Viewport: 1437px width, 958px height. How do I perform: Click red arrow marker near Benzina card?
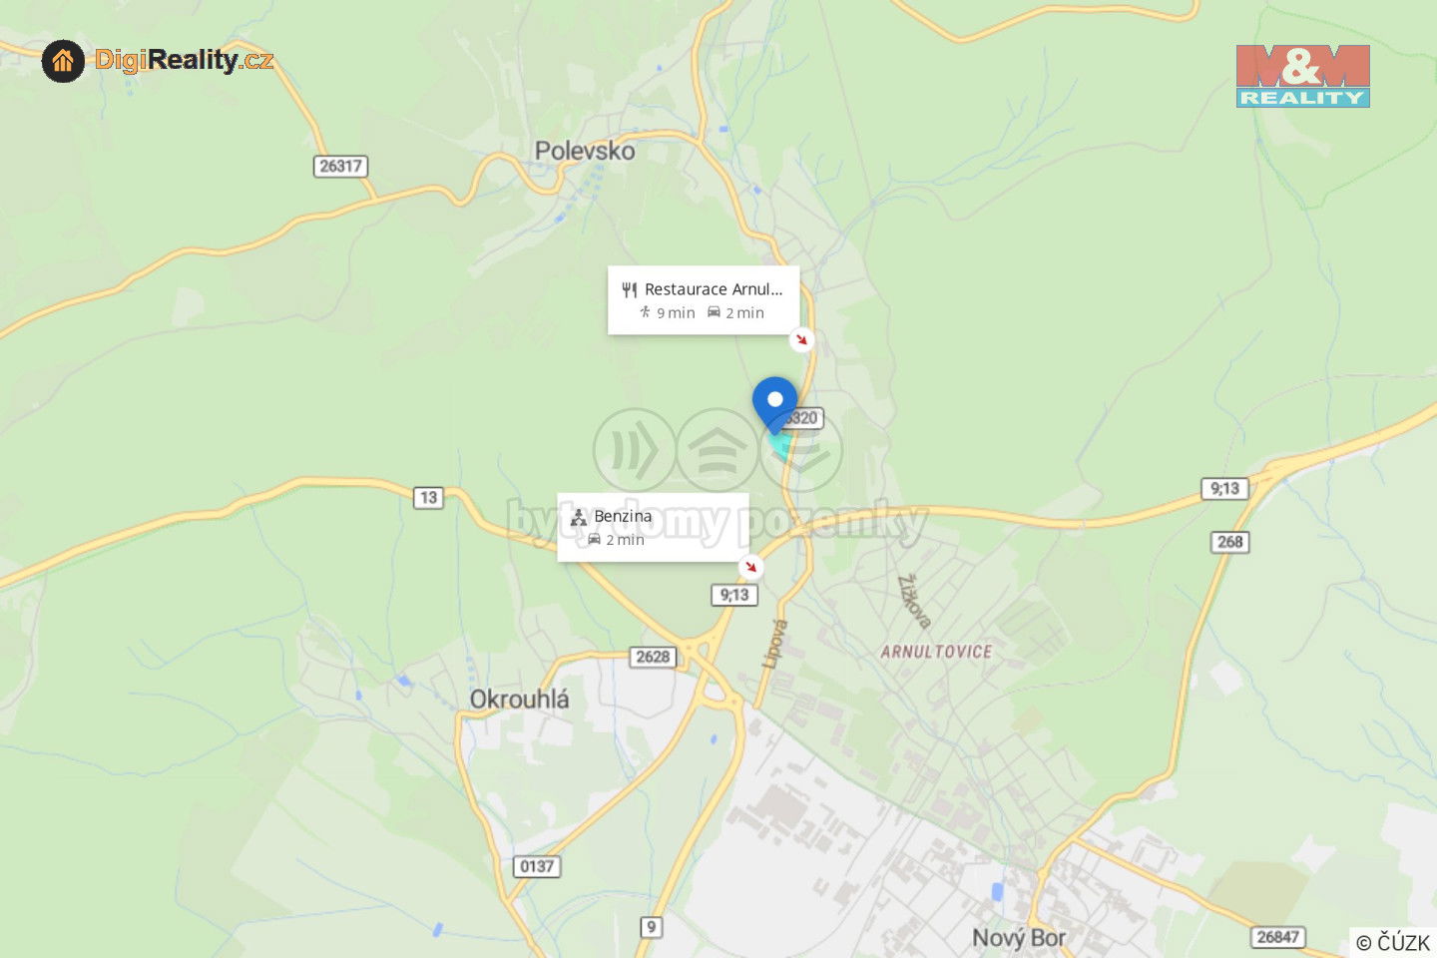coord(750,567)
